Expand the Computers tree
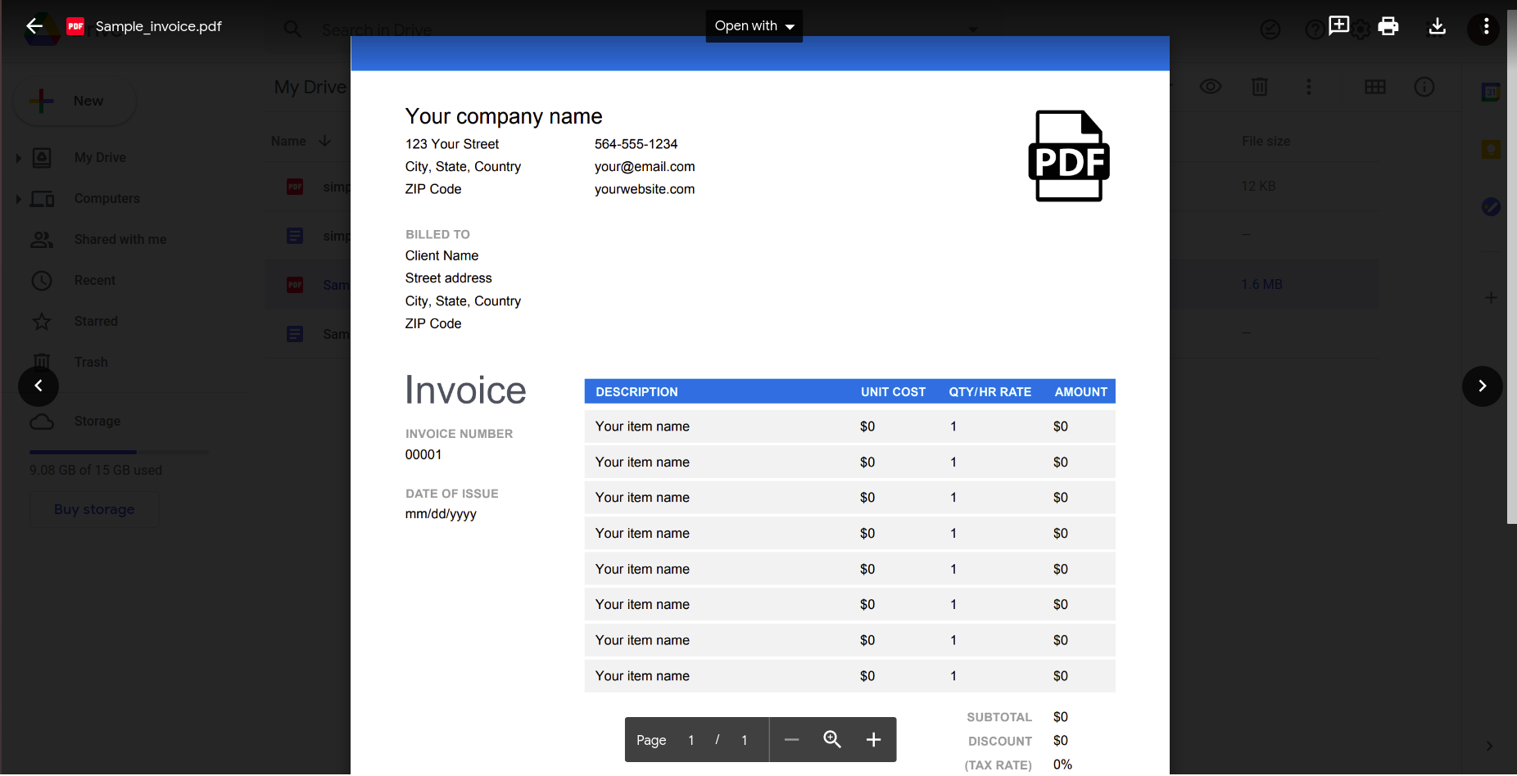1517x776 pixels. click(19, 199)
